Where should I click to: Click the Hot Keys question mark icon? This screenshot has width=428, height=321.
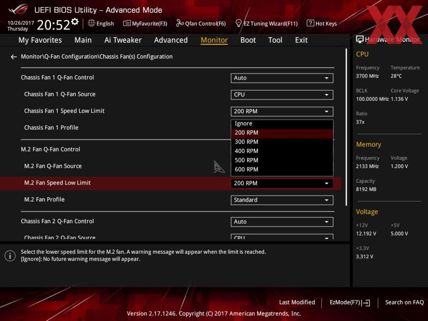coord(310,23)
